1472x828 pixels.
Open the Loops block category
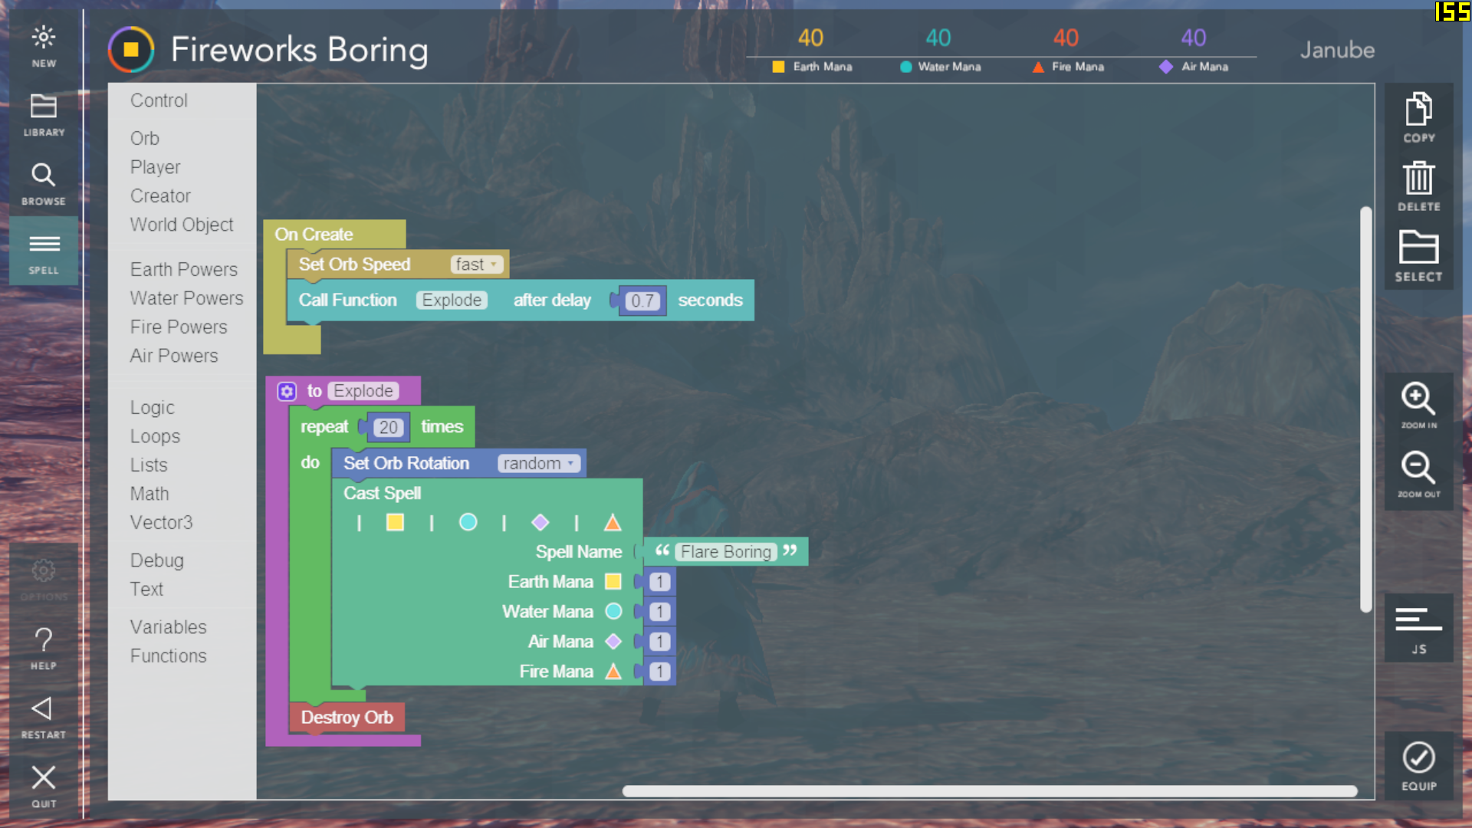(x=155, y=437)
